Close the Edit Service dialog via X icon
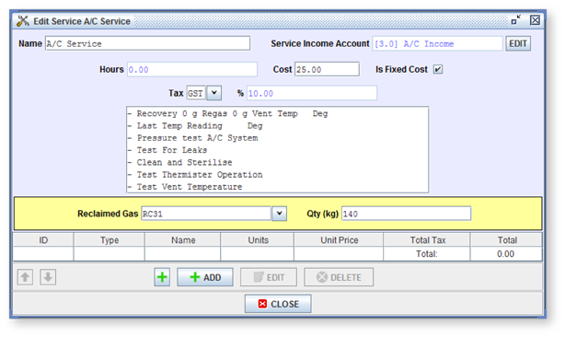This screenshot has width=565, height=337. pos(535,20)
